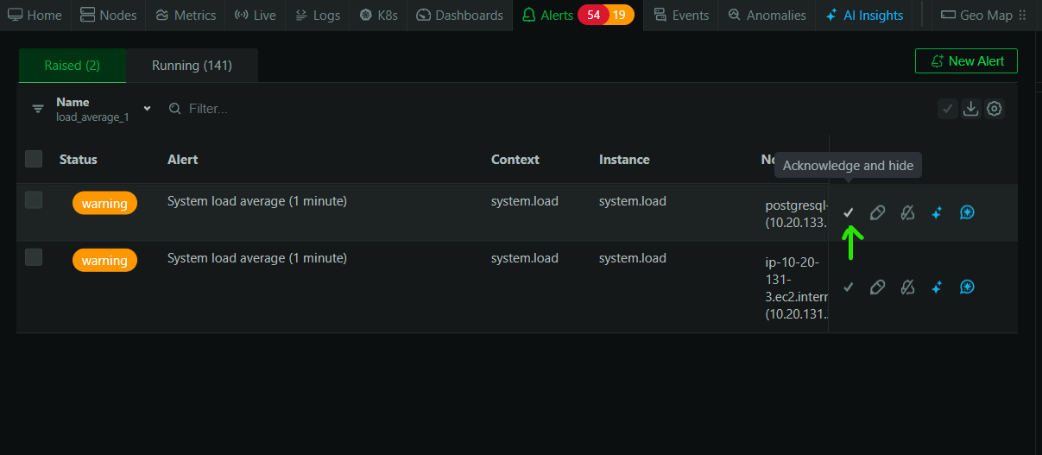Select the postgresql alert row checkbox
This screenshot has width=1042, height=455.
pyautogui.click(x=34, y=200)
